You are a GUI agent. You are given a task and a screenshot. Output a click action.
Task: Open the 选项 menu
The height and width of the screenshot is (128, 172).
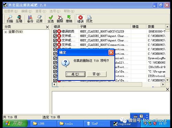(x=55, y=11)
